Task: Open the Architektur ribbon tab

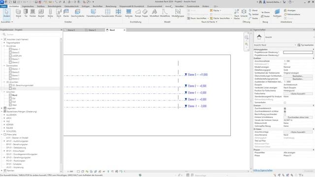Action: (14, 6)
